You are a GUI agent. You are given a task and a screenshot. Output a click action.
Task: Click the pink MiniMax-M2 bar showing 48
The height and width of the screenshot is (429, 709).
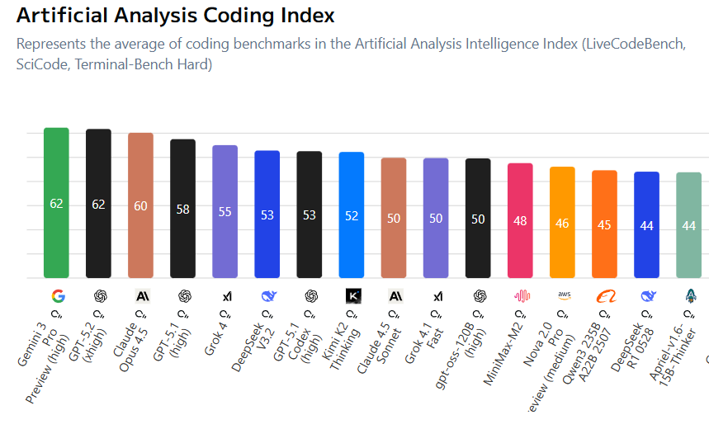pyautogui.click(x=520, y=220)
